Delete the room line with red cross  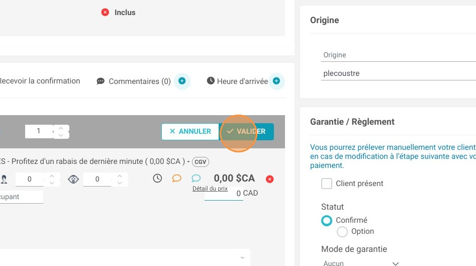pos(269,179)
